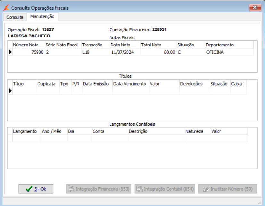Switch to the Consulta tab

coord(15,17)
